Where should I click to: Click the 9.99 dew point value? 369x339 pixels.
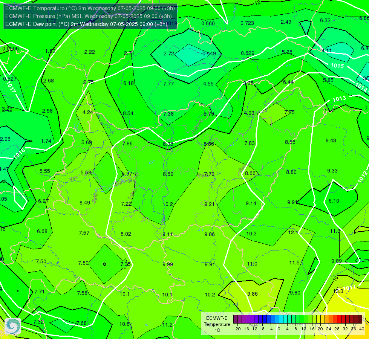(168, 264)
